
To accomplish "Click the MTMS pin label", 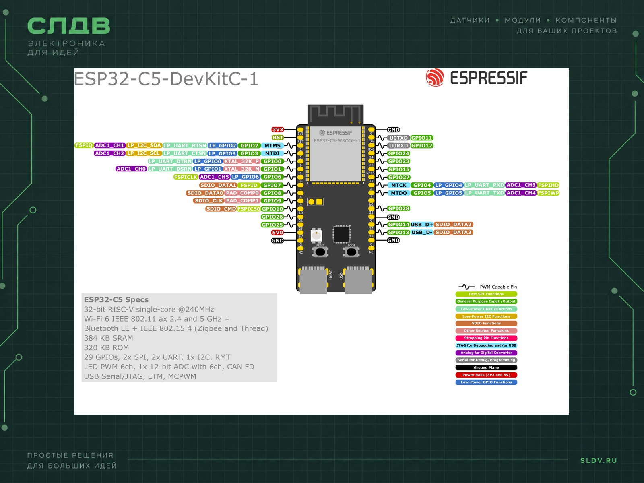I will coord(272,146).
